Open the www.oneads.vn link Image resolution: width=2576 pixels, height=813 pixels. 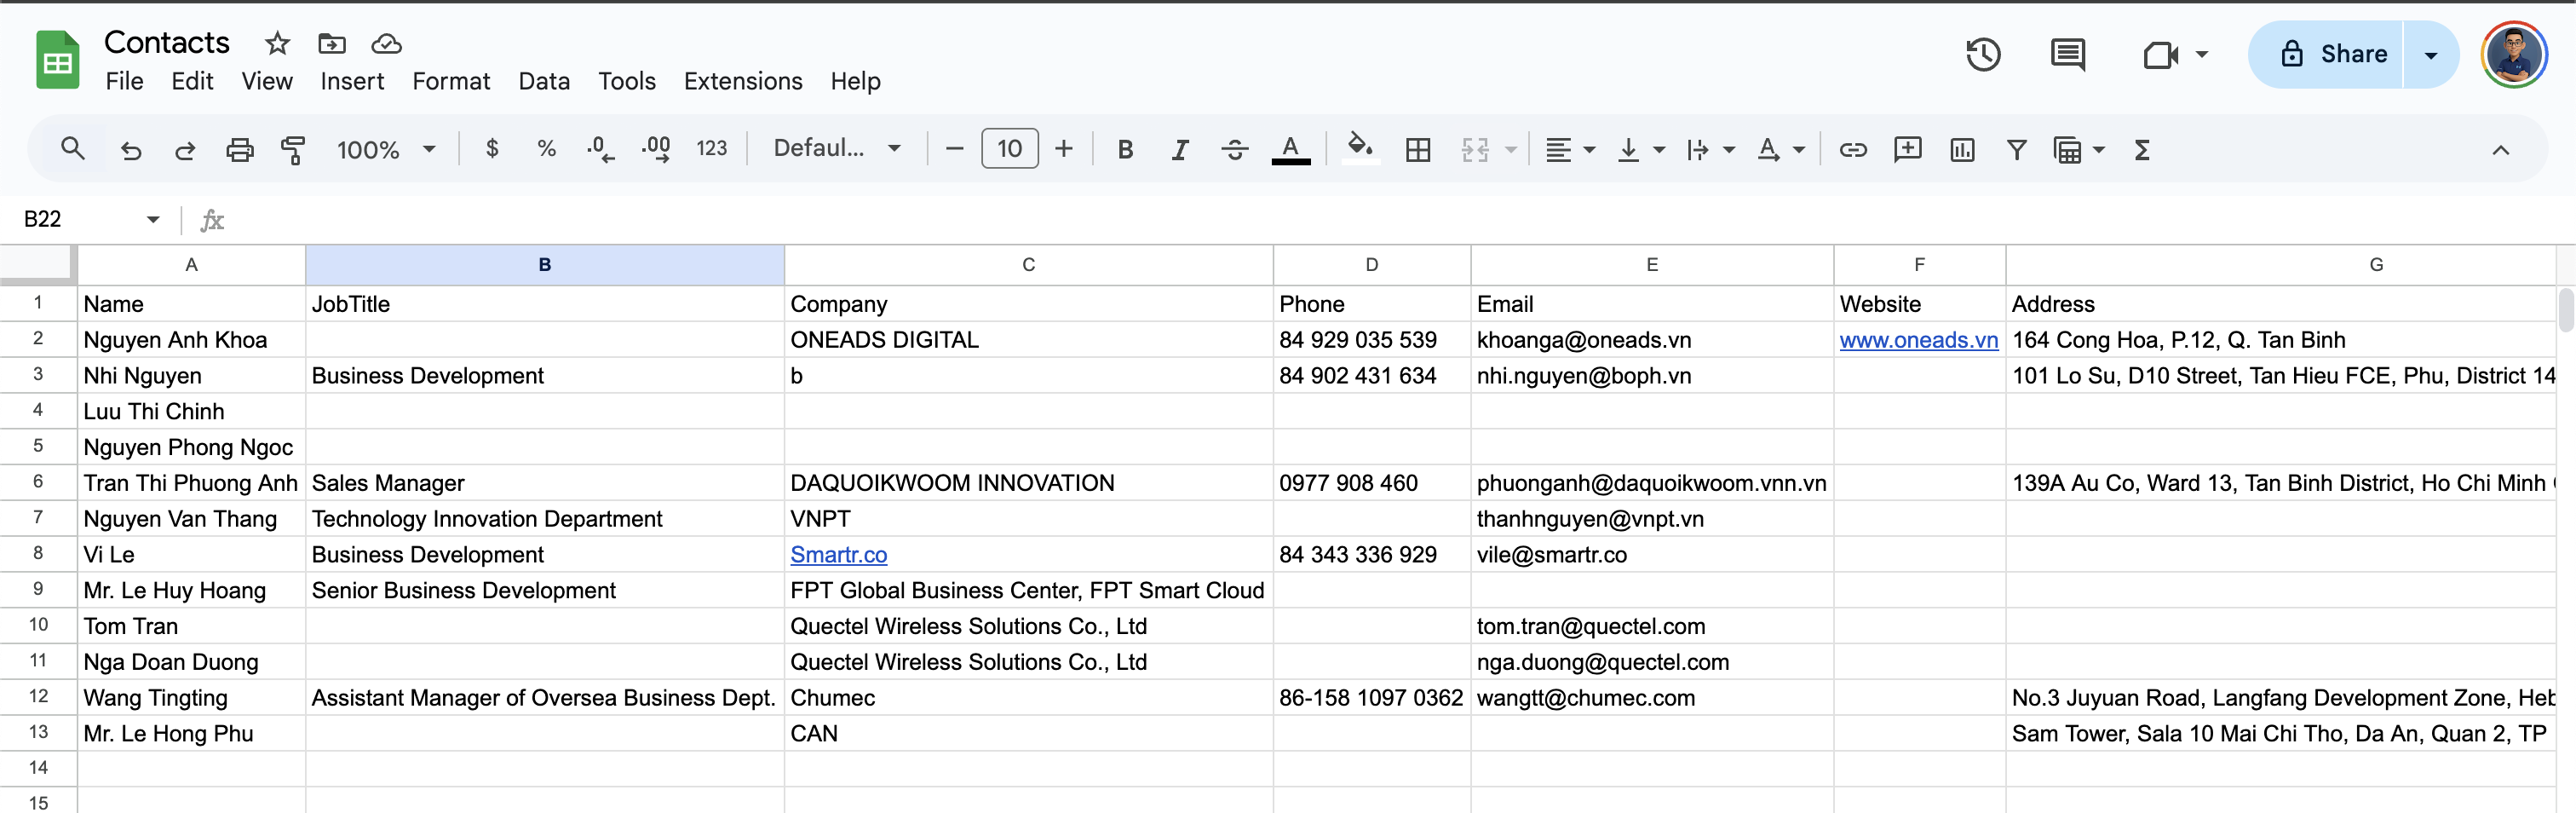(x=1918, y=340)
